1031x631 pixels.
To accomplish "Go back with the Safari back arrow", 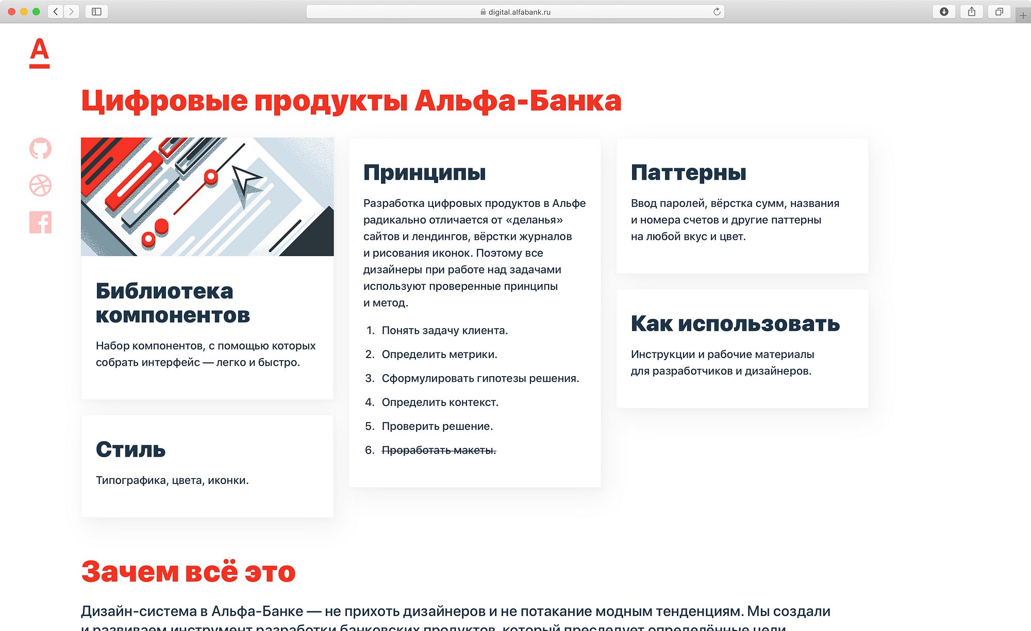I will [x=56, y=11].
